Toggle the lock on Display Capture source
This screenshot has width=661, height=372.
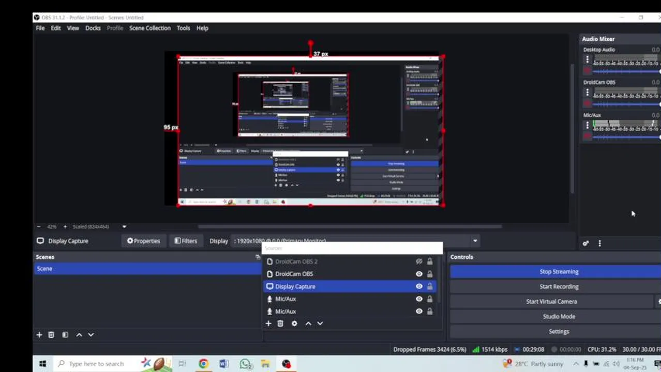coord(430,286)
